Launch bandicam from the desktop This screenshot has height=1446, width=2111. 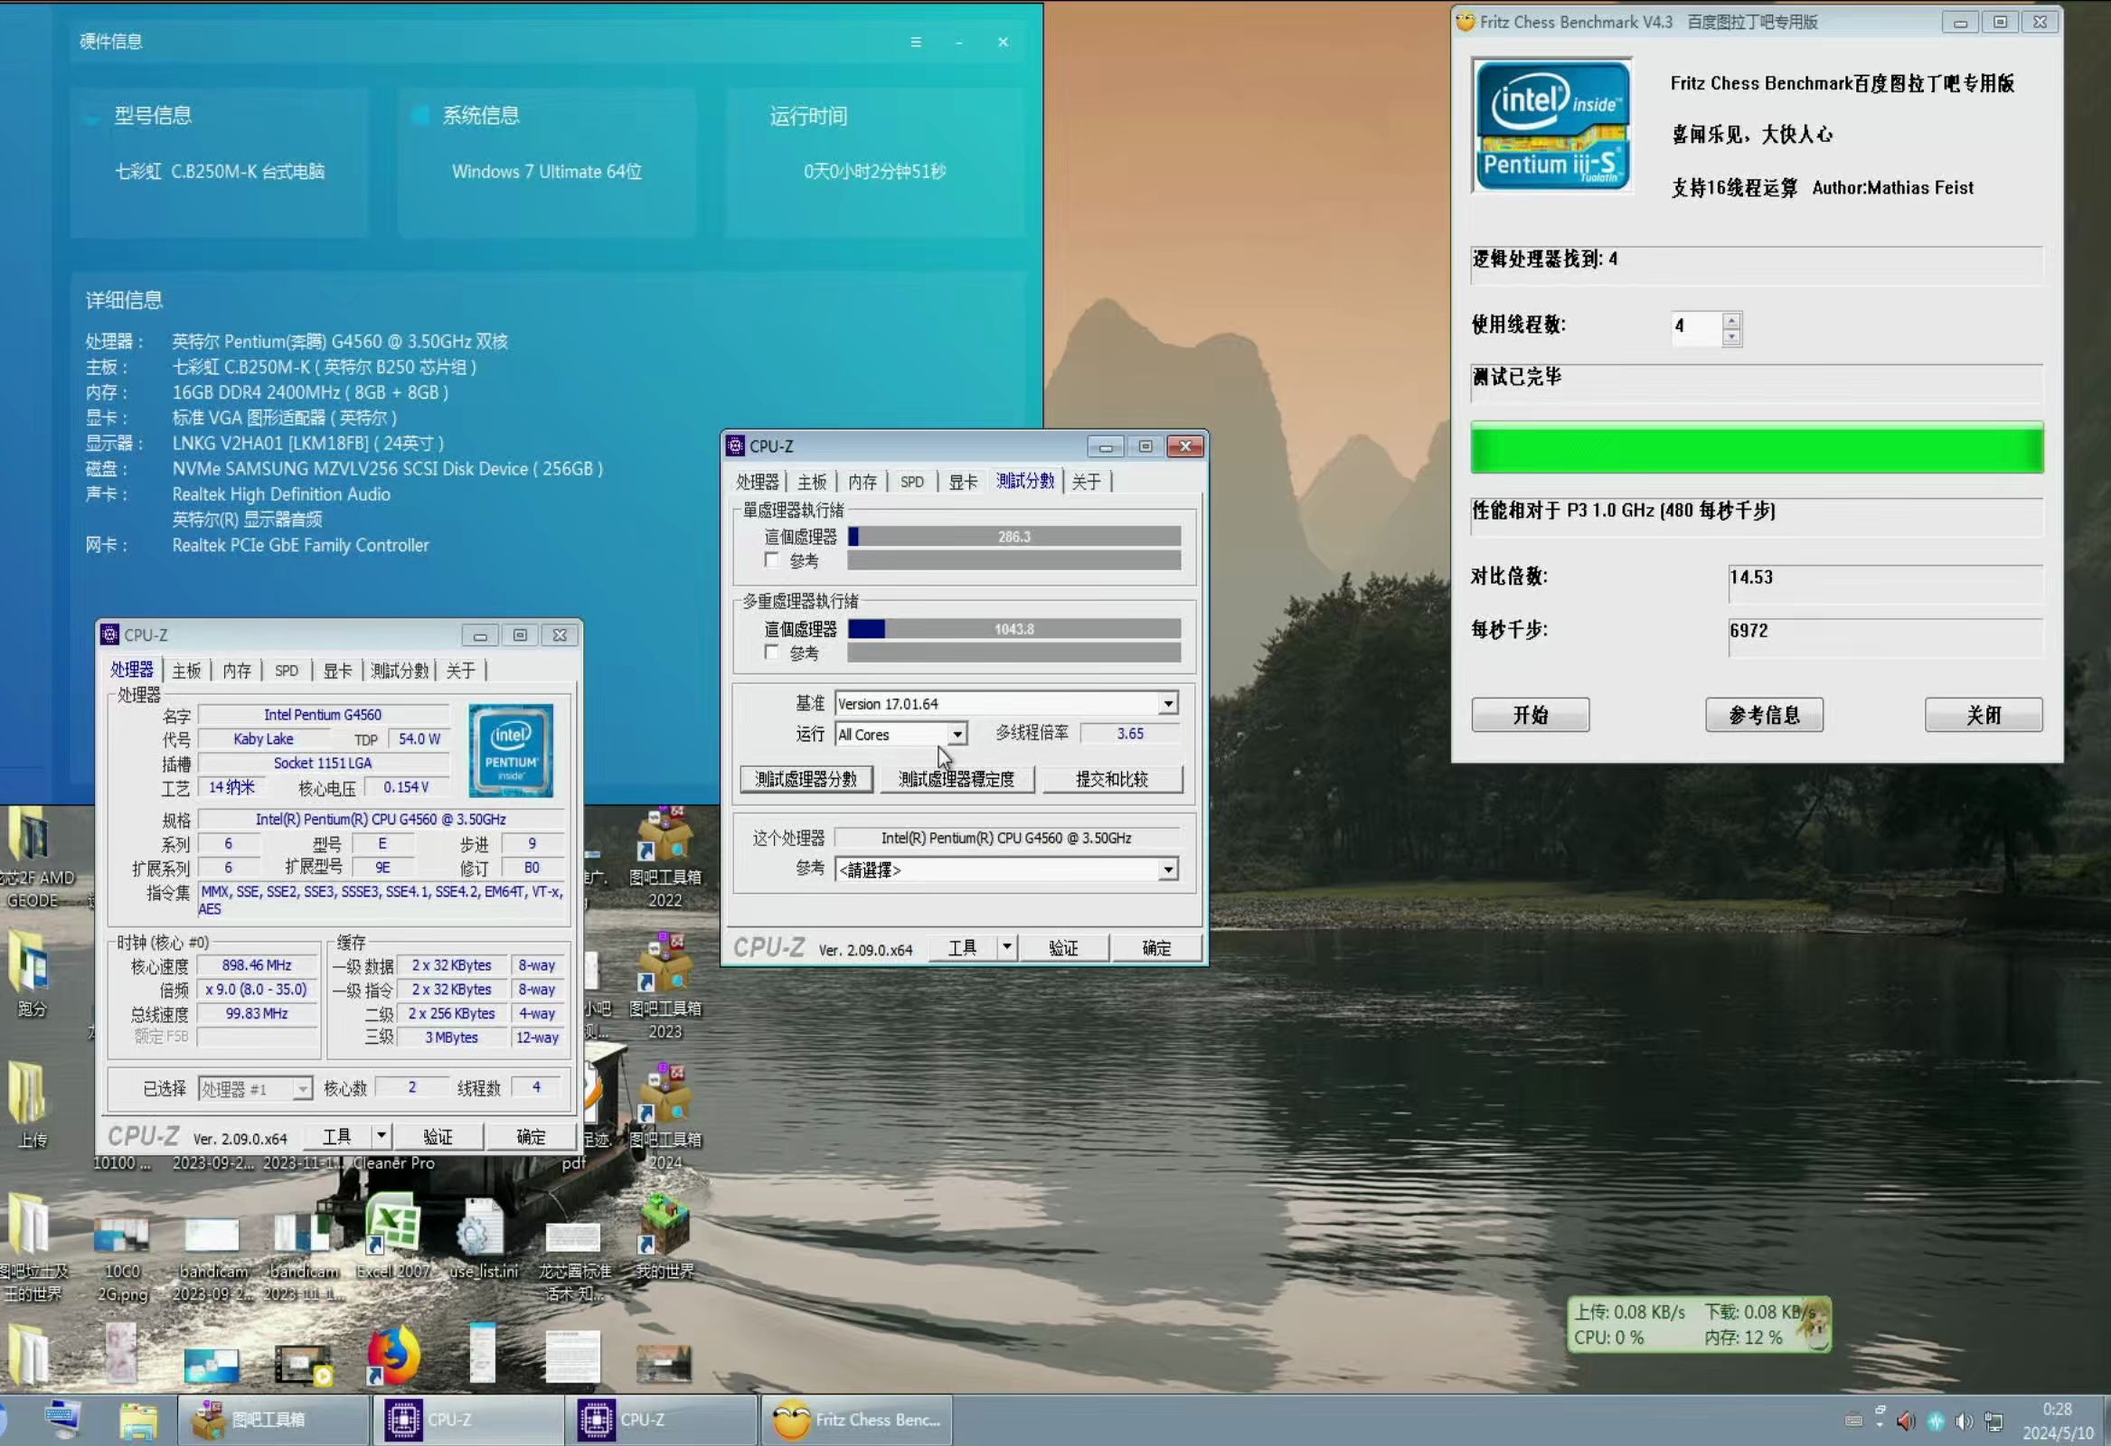tap(212, 1235)
